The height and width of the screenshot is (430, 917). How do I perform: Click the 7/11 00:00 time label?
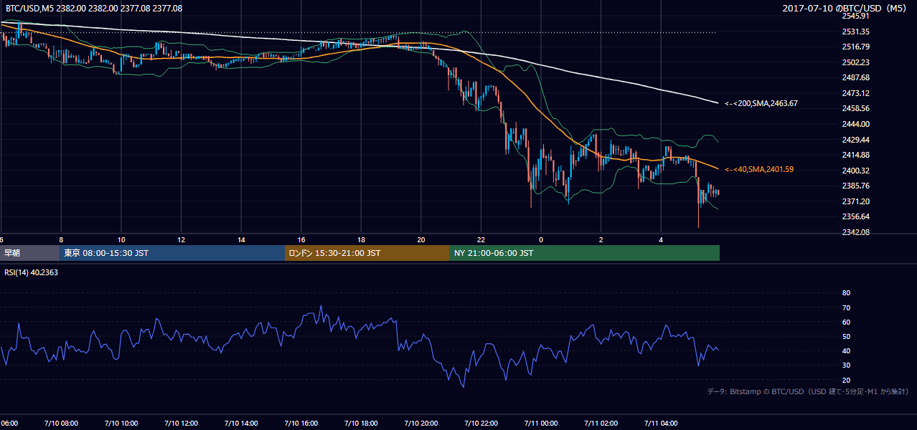click(541, 424)
